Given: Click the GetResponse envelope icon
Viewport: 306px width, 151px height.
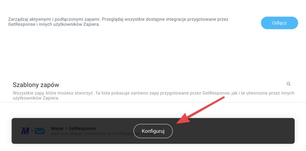Looking at the screenshot, I should (40, 131).
